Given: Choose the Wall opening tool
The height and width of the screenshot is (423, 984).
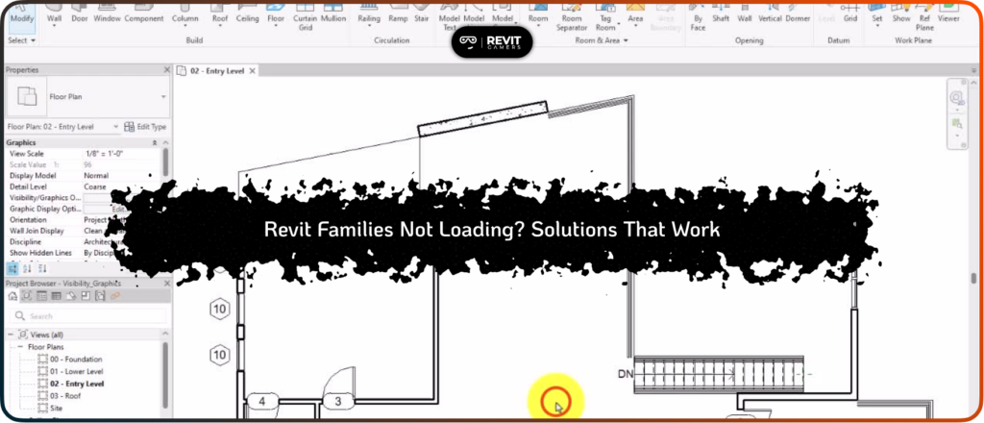Looking at the screenshot, I should (x=745, y=13).
